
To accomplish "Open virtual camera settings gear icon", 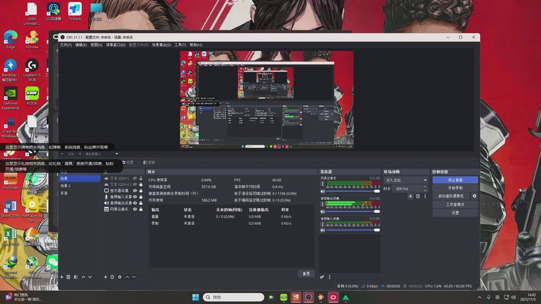I will (x=475, y=196).
